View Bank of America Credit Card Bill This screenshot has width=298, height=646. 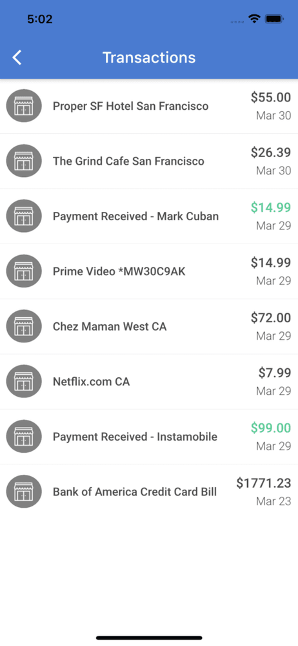tap(149, 492)
